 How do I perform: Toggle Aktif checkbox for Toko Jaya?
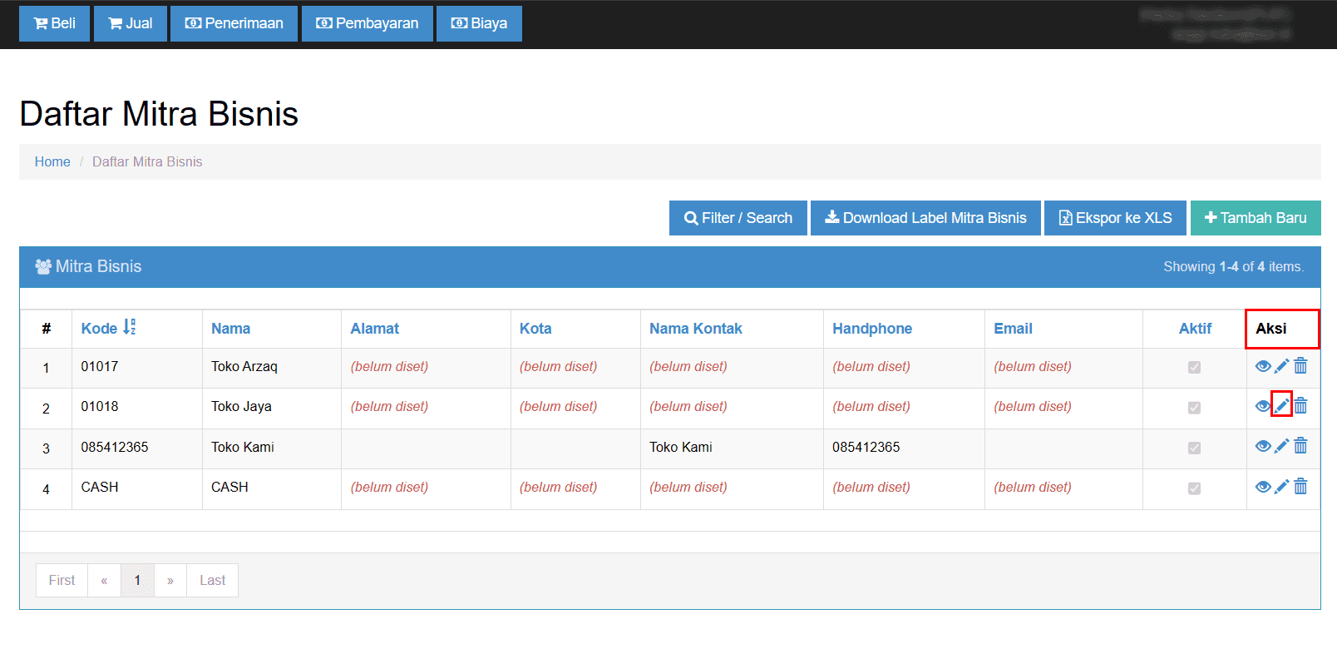click(1195, 408)
